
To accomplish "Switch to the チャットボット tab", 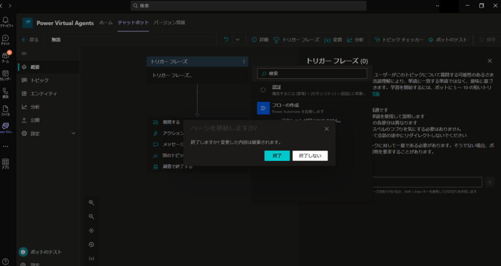I will (133, 22).
